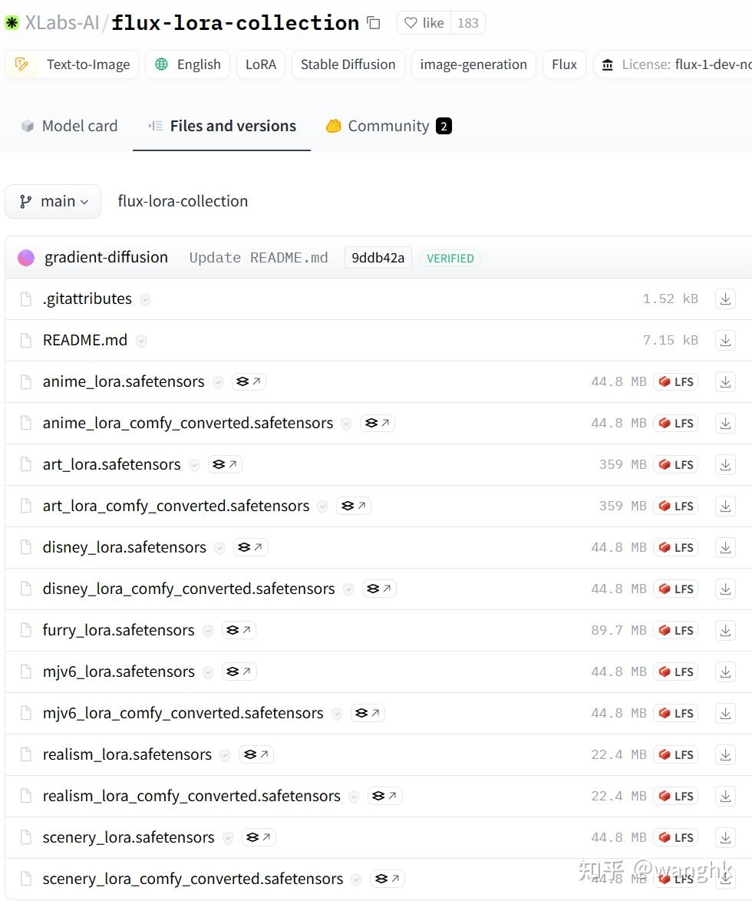
Task: Download the README.md file
Action: pyautogui.click(x=724, y=340)
